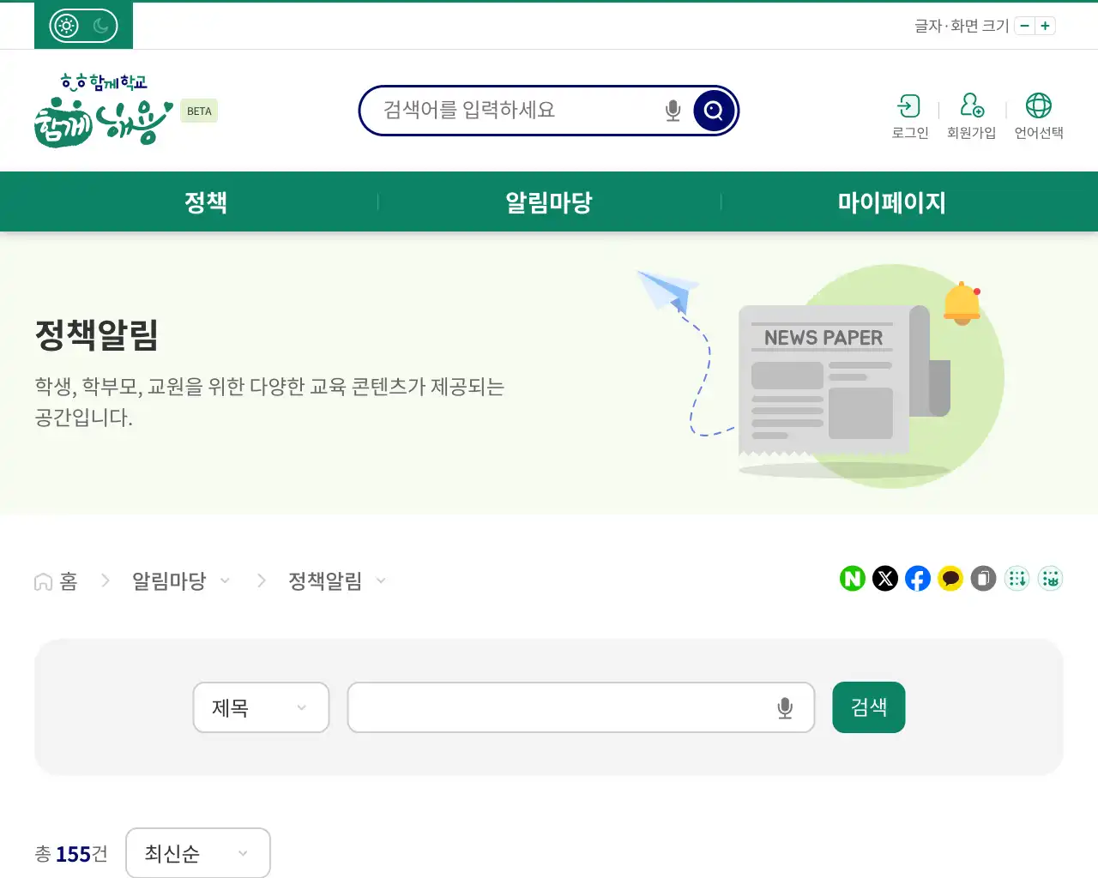Switch to dark mode with the moon toggle
Screen dimensions: 1098x878
[102, 25]
